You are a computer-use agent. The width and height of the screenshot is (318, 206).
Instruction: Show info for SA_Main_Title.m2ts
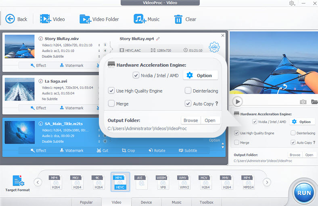[x=41, y=124]
